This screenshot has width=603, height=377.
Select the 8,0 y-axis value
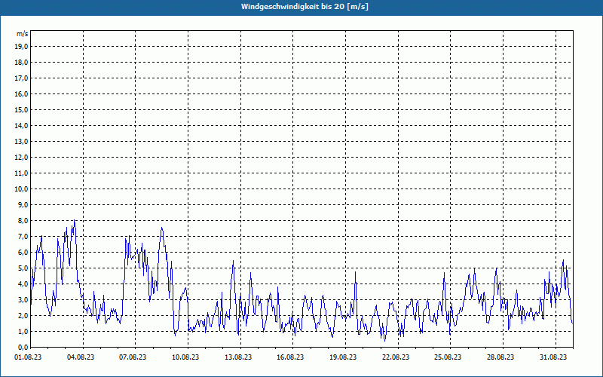pyautogui.click(x=23, y=220)
